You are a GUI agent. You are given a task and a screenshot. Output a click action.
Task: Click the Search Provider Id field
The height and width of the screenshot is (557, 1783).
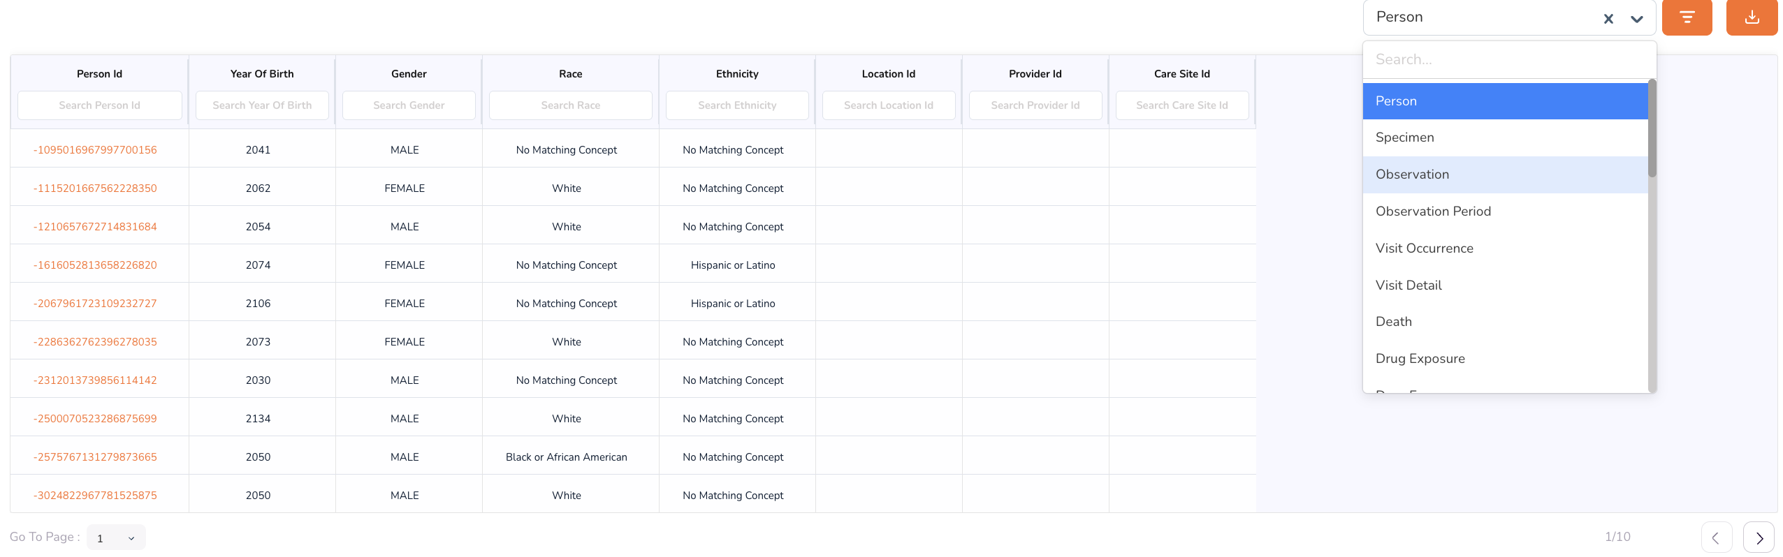point(1035,105)
